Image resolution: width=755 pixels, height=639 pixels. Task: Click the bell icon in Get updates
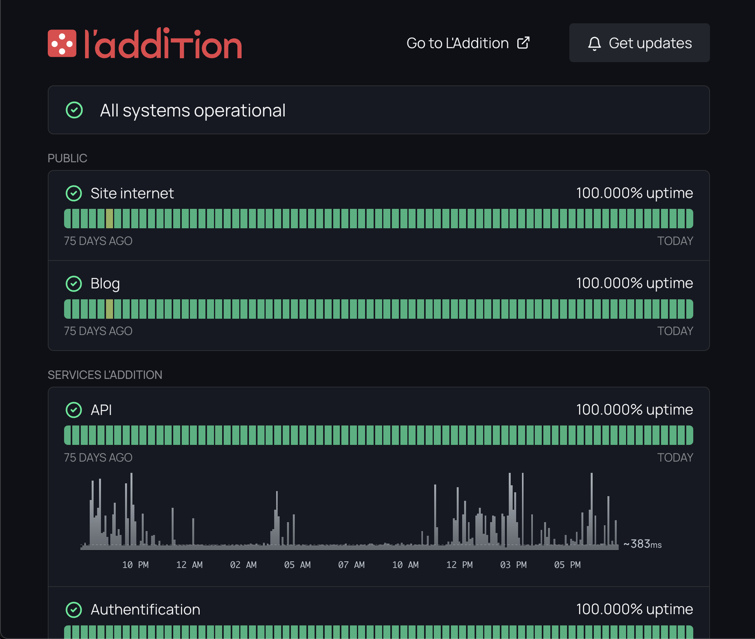point(594,43)
